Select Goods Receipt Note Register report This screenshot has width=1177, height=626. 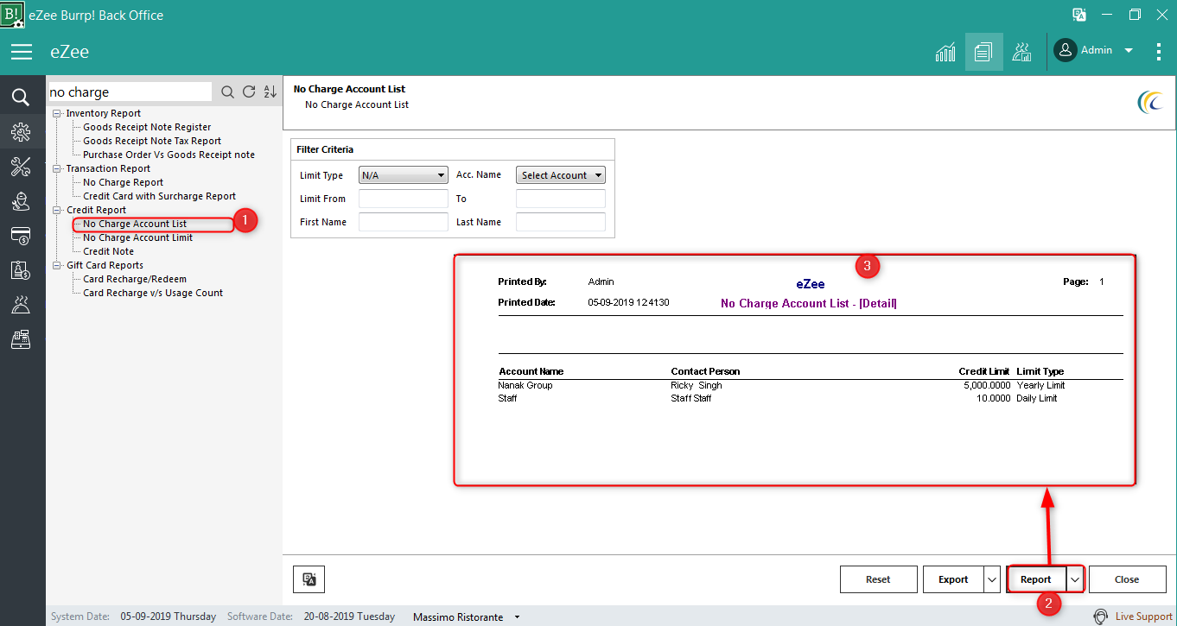(x=147, y=127)
